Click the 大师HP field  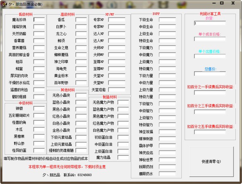pyautogui.click(x=117, y=48)
